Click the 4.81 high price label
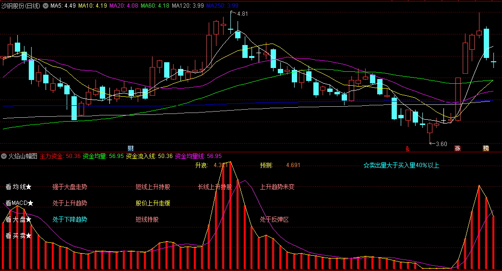502x271 pixels. (x=242, y=14)
